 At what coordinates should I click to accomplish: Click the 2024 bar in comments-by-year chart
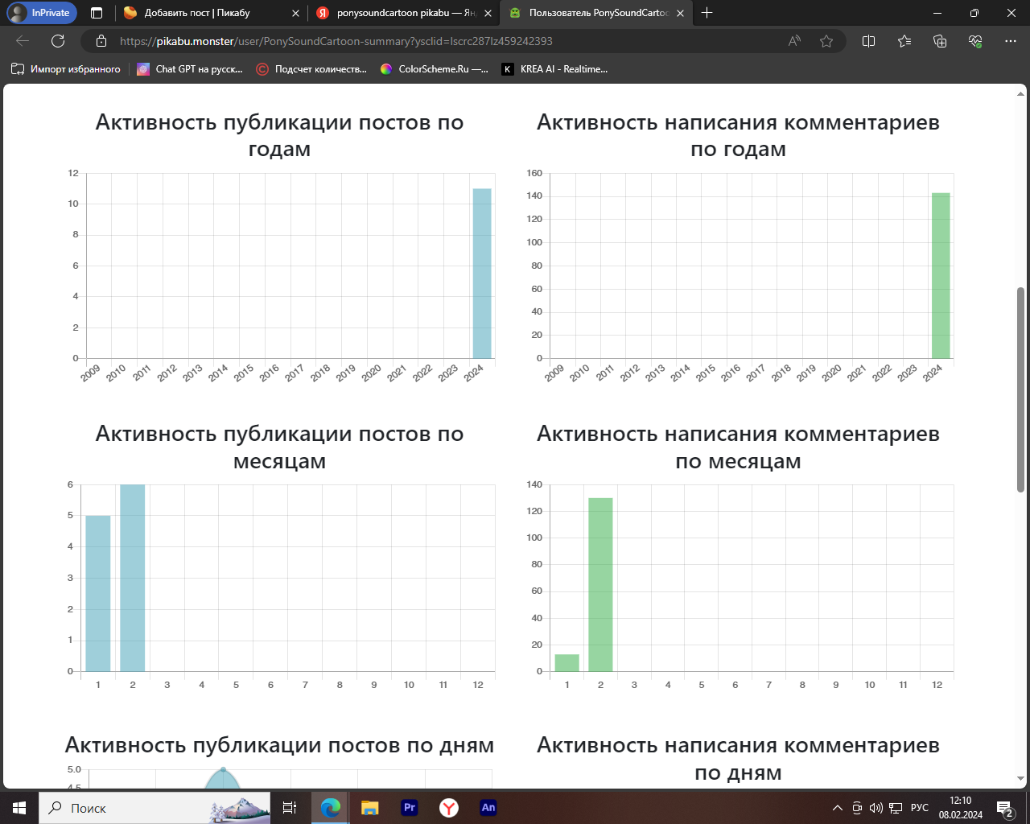coord(941,276)
